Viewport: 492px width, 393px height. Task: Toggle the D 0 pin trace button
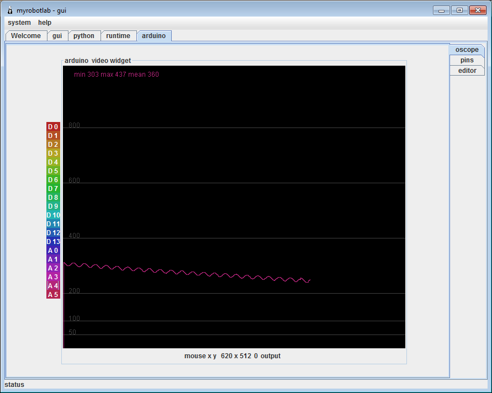click(53, 127)
